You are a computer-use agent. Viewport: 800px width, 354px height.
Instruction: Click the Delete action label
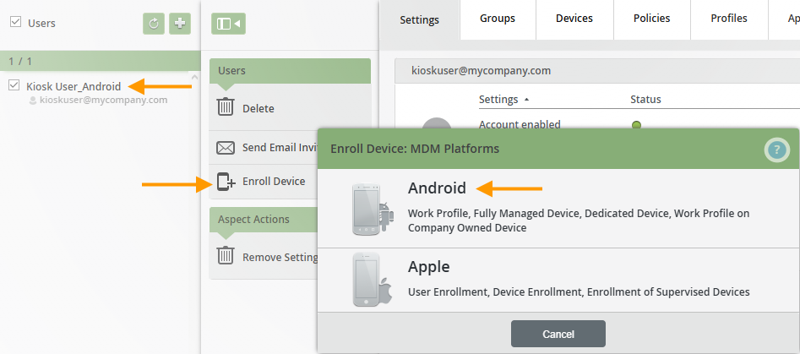pyautogui.click(x=259, y=109)
